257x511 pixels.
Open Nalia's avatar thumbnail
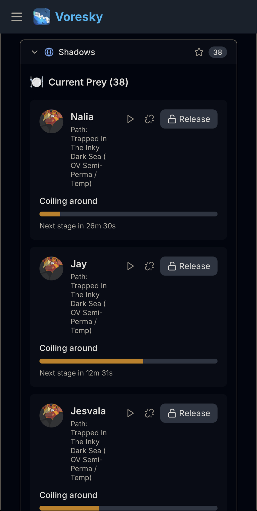pyautogui.click(x=51, y=121)
